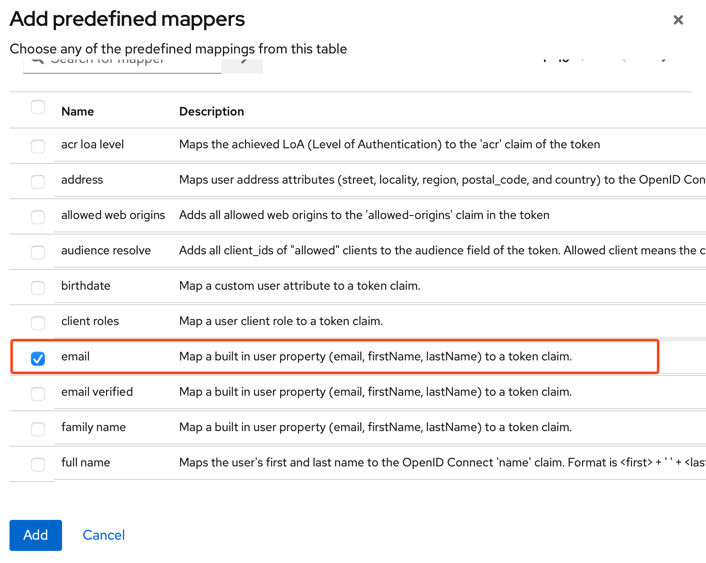Click the search arrow button beside mapper search
The image size is (706, 563).
click(x=243, y=64)
